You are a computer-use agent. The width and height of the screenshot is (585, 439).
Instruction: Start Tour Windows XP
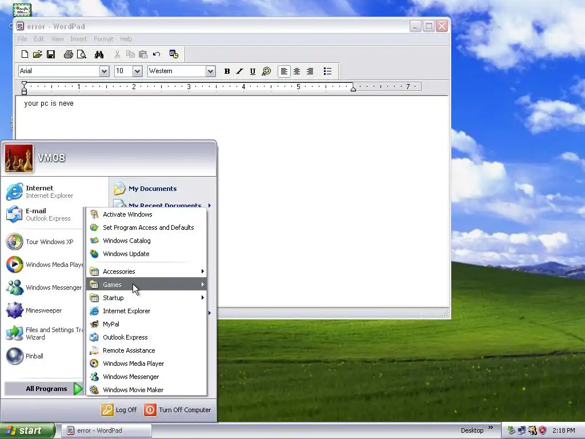(43, 242)
